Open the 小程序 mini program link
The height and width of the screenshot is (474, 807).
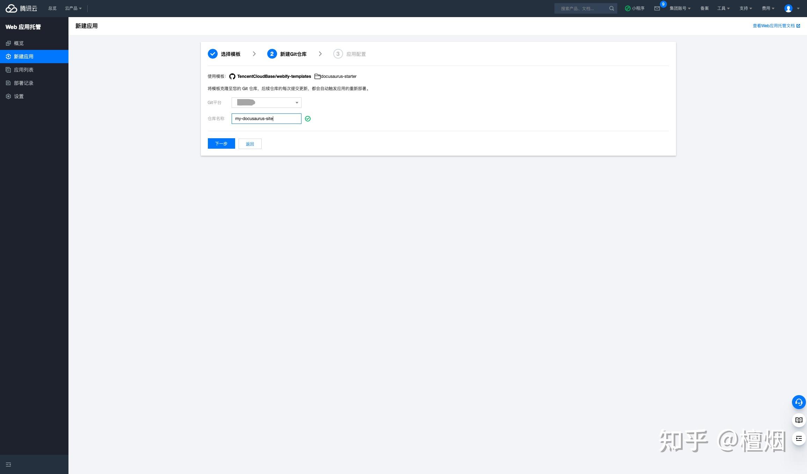635,8
